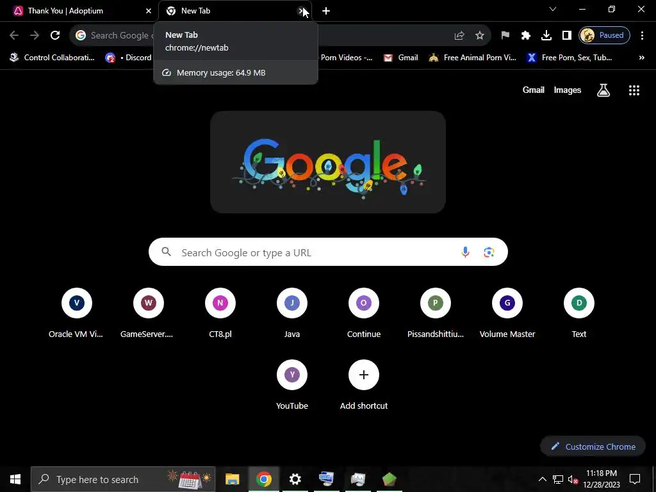
Task: Open Customize Chrome button
Action: [x=593, y=447]
